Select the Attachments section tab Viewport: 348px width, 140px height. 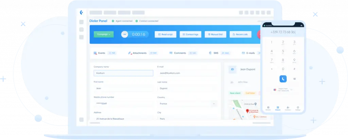tap(139, 53)
